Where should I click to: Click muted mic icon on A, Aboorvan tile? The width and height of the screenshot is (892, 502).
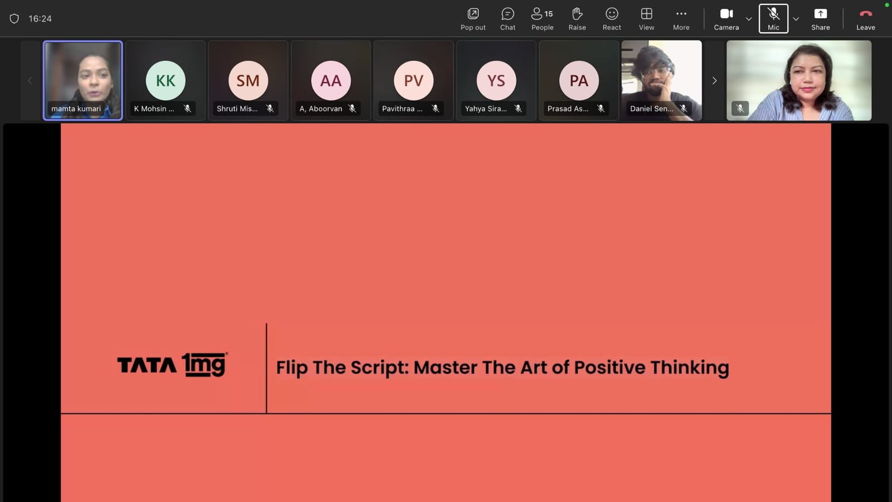[352, 109]
